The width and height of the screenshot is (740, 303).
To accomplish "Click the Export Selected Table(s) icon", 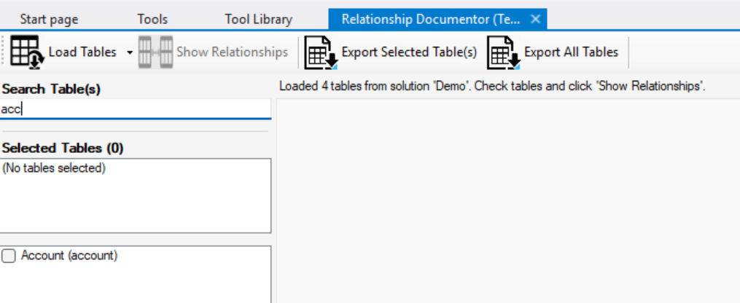I will tap(321, 52).
